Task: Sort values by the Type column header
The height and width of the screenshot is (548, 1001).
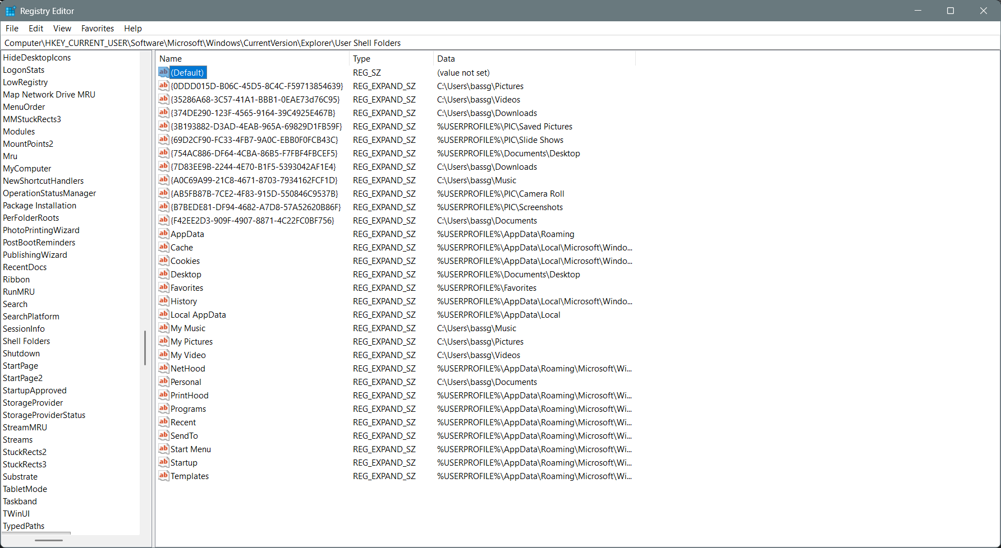Action: (391, 59)
